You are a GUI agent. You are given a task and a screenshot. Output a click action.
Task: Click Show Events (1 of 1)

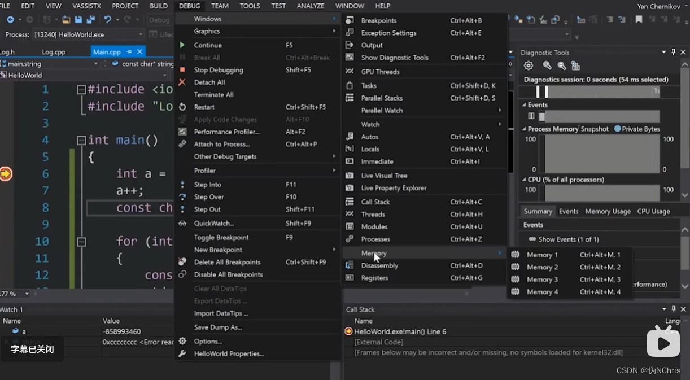pos(568,239)
